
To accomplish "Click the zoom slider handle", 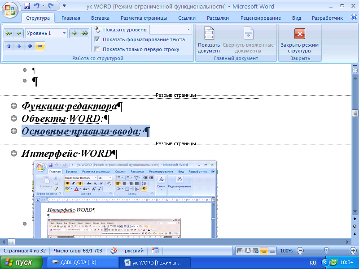I will click(x=327, y=251).
